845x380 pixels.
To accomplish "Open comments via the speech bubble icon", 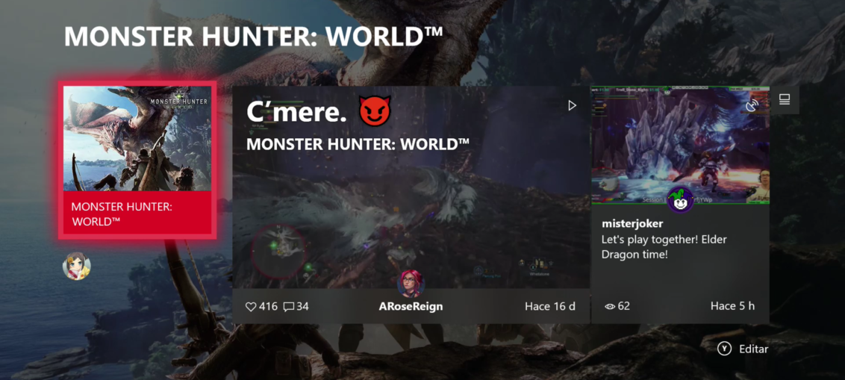I will pyautogui.click(x=289, y=307).
